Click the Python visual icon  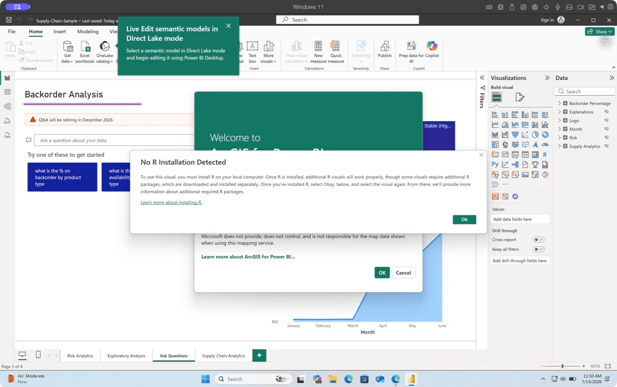coord(495,164)
